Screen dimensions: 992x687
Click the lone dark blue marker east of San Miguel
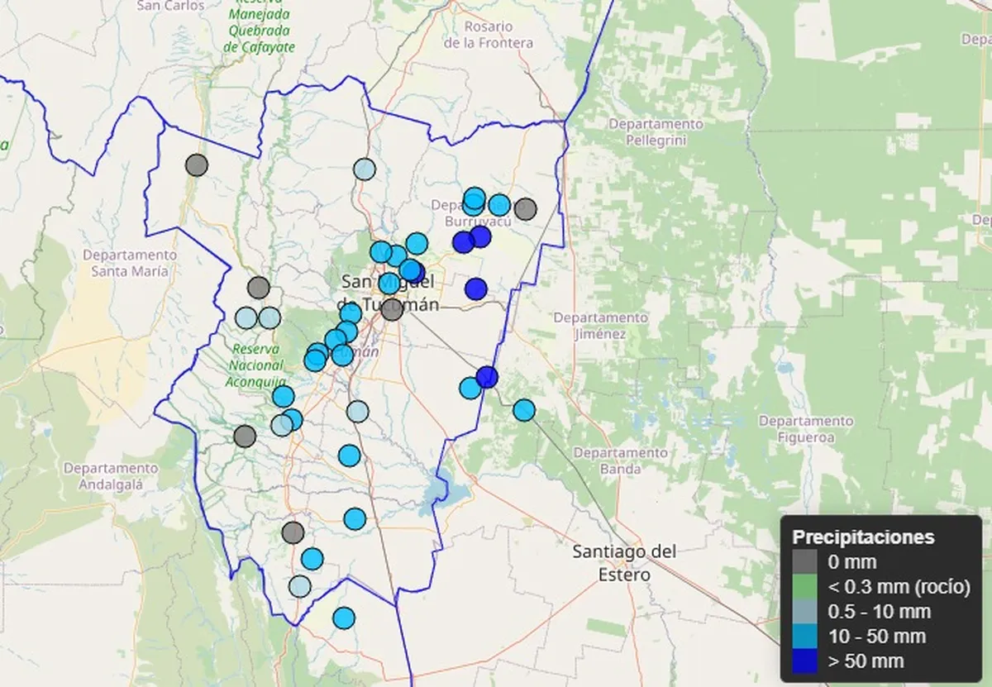coord(475,289)
